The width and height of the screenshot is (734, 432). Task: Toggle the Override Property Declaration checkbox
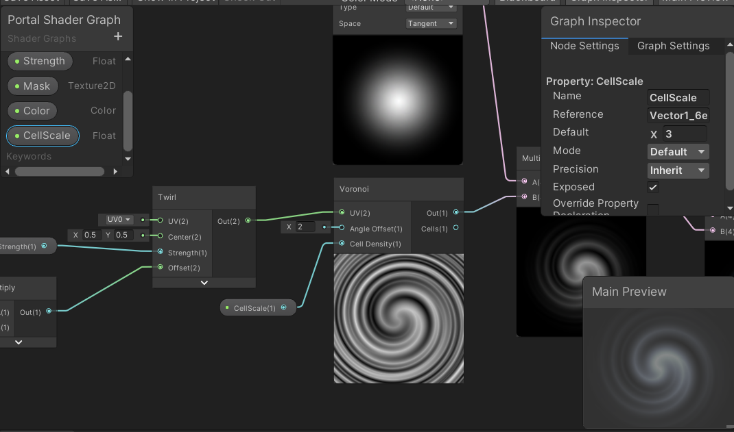[653, 209]
